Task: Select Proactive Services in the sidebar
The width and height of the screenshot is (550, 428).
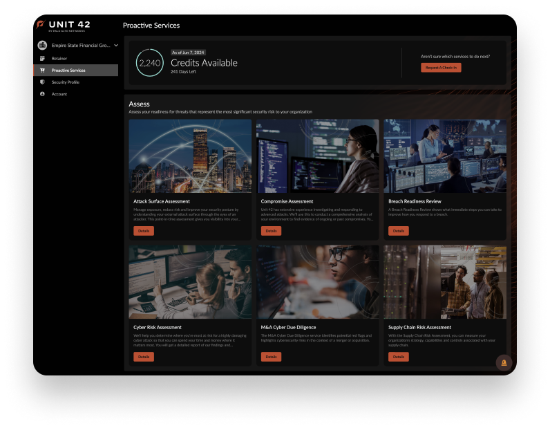Action: [x=76, y=71]
